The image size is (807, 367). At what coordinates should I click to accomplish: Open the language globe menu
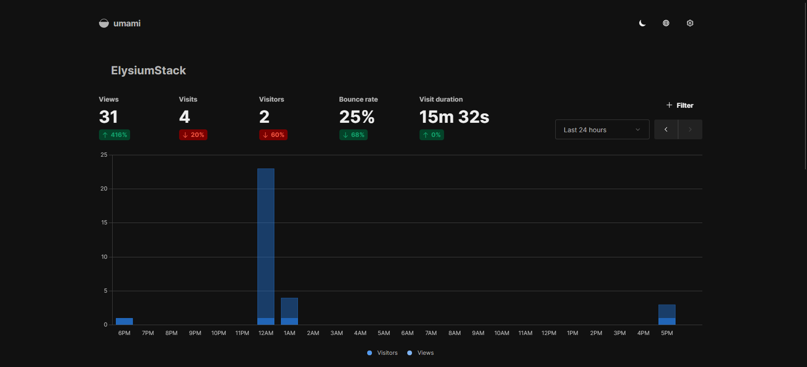point(666,23)
